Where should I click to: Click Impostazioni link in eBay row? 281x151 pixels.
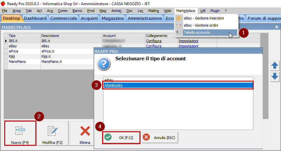[x=188, y=46]
